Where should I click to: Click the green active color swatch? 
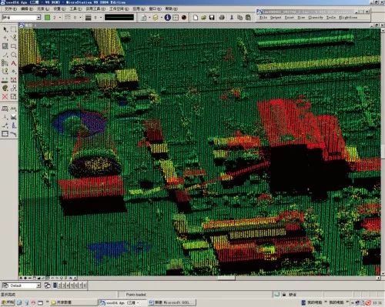(x=47, y=18)
